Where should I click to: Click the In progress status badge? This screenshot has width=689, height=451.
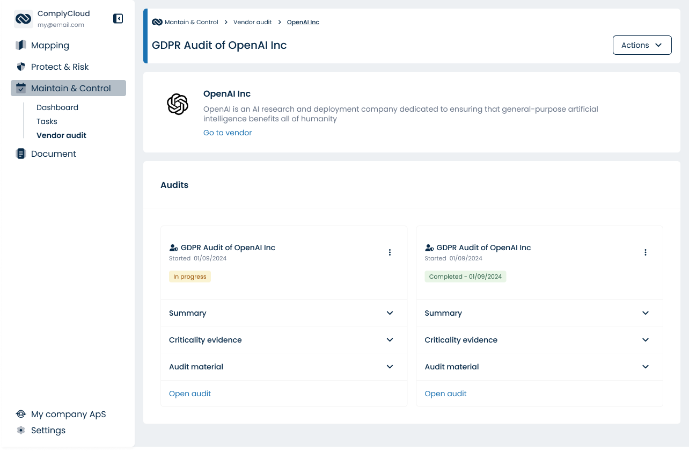click(190, 277)
